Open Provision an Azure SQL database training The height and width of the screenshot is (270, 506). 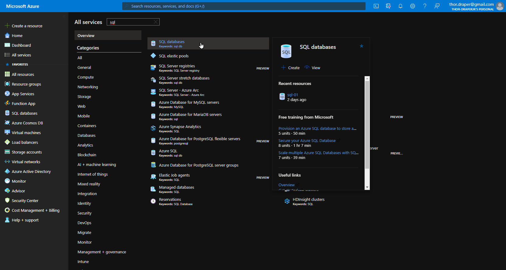click(317, 128)
